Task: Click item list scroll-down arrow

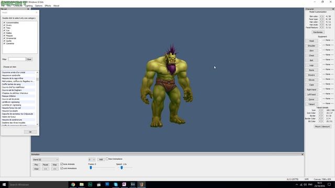Action: (x=37, y=124)
